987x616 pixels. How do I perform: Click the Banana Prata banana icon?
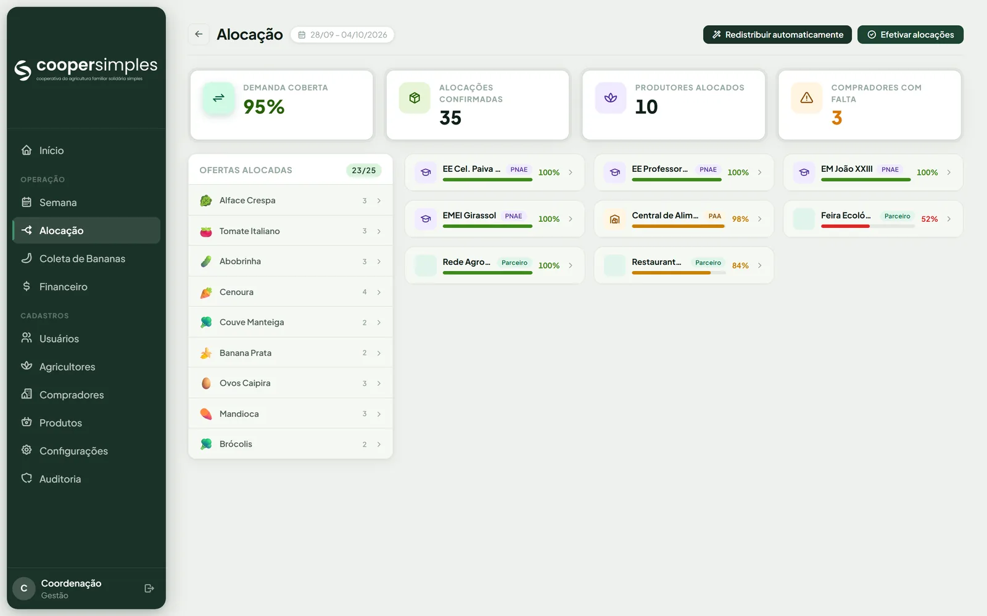[x=206, y=353]
